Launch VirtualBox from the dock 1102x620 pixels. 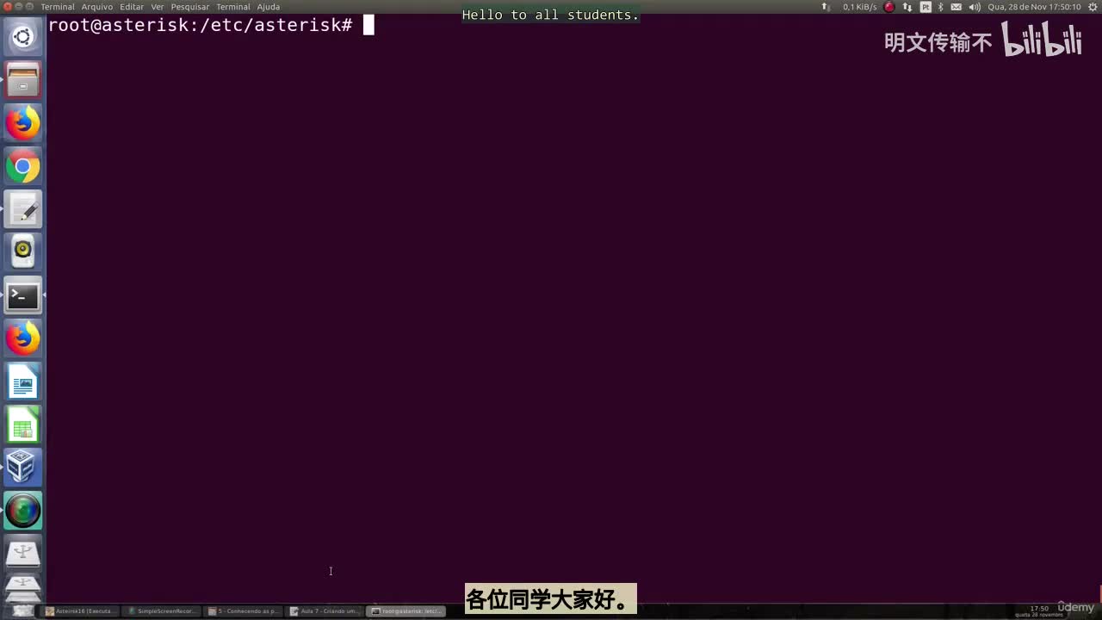pyautogui.click(x=23, y=468)
